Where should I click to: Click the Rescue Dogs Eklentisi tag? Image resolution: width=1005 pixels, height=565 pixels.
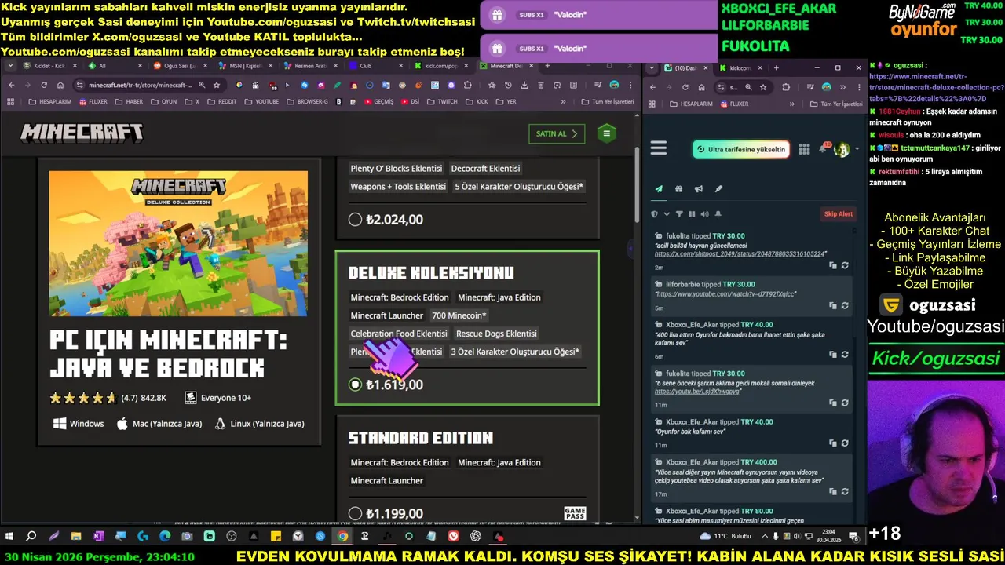click(496, 334)
